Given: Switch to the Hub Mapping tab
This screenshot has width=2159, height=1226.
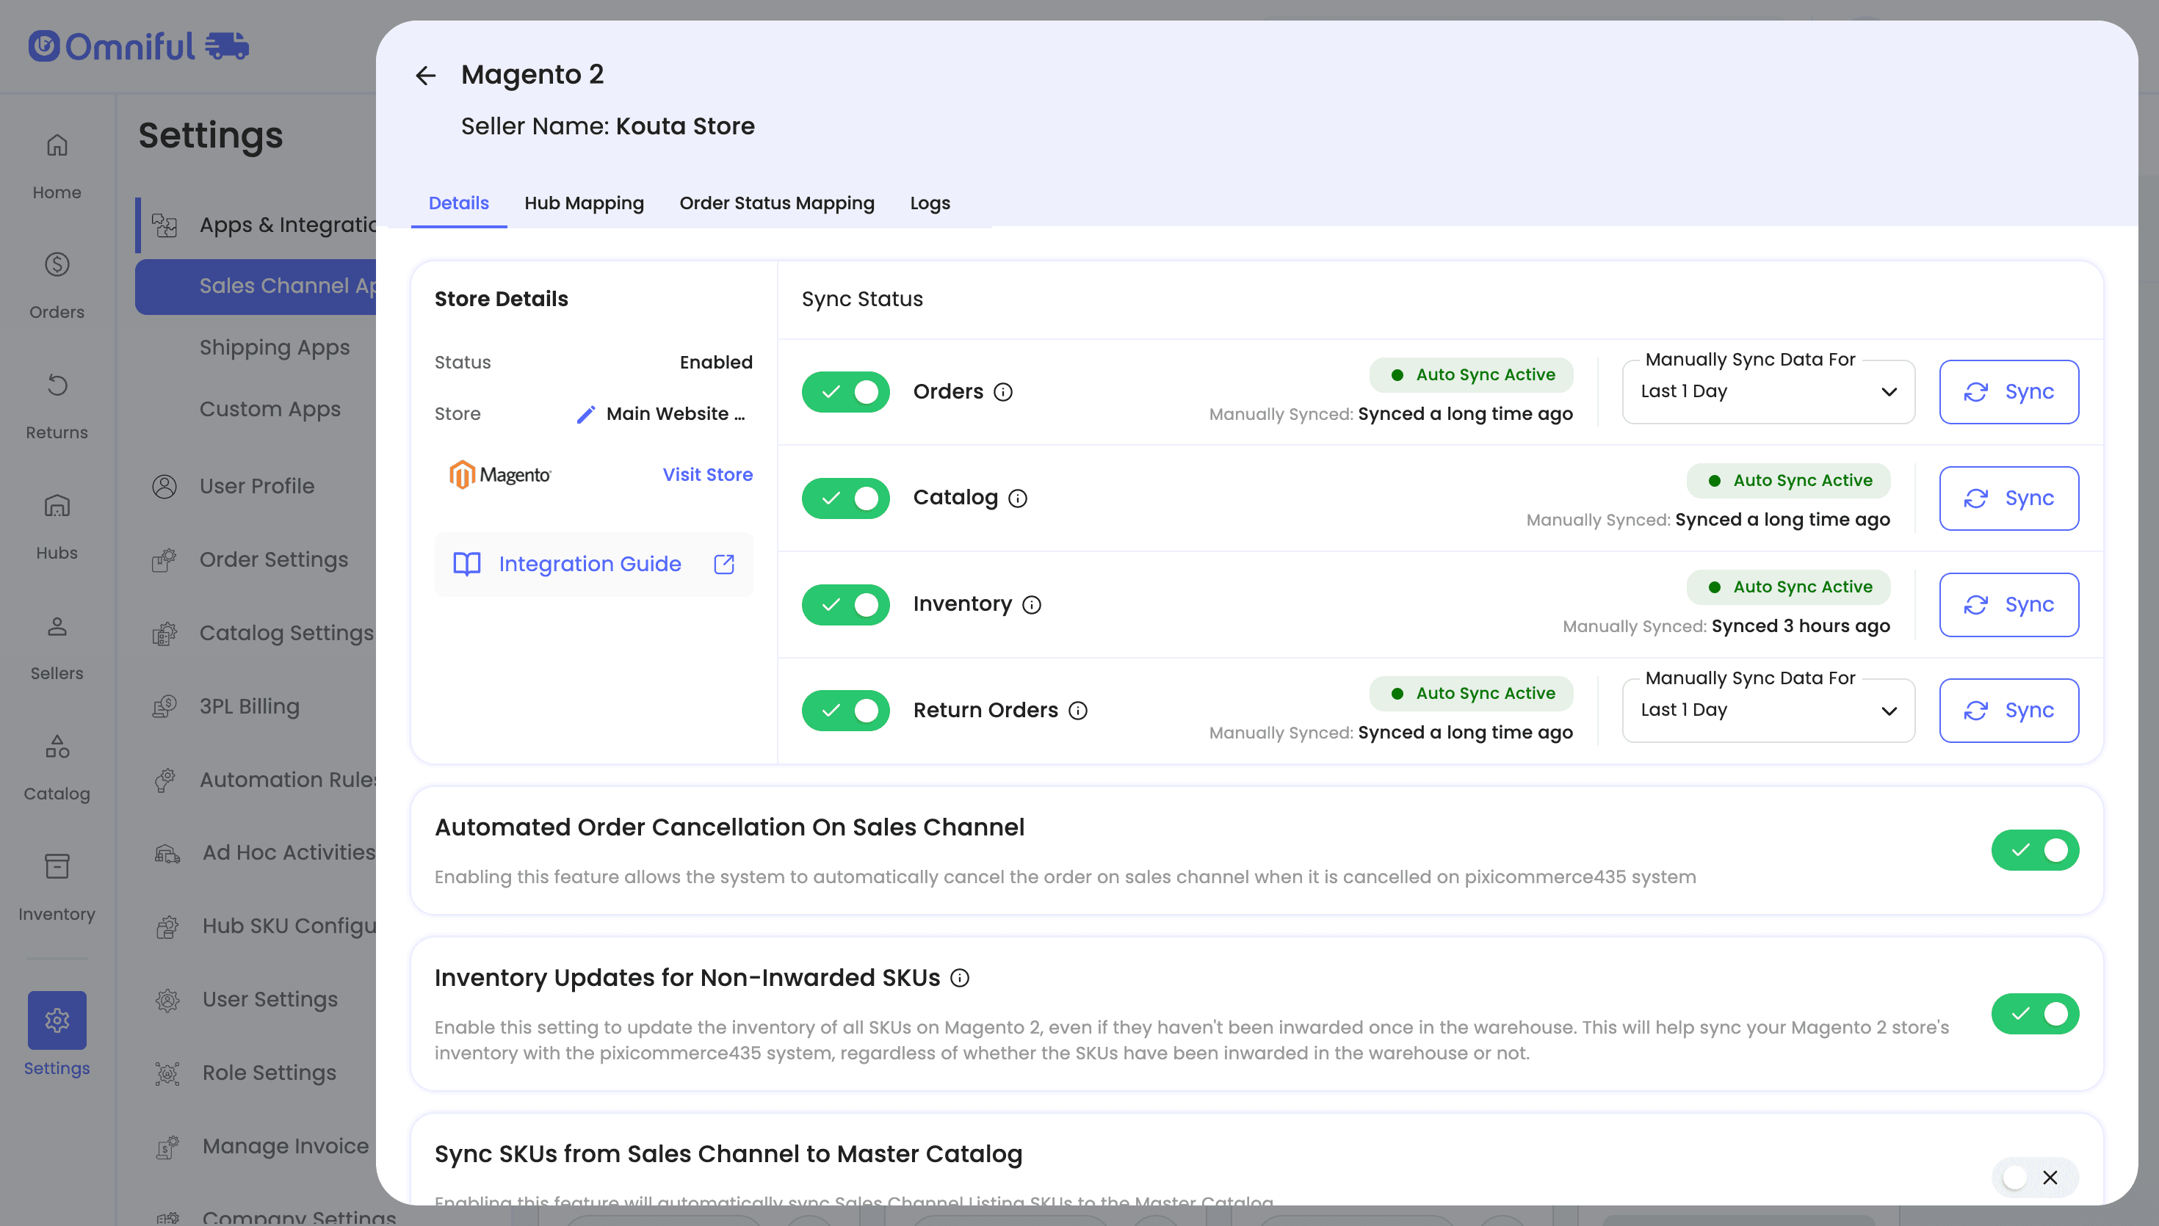Looking at the screenshot, I should [x=584, y=203].
